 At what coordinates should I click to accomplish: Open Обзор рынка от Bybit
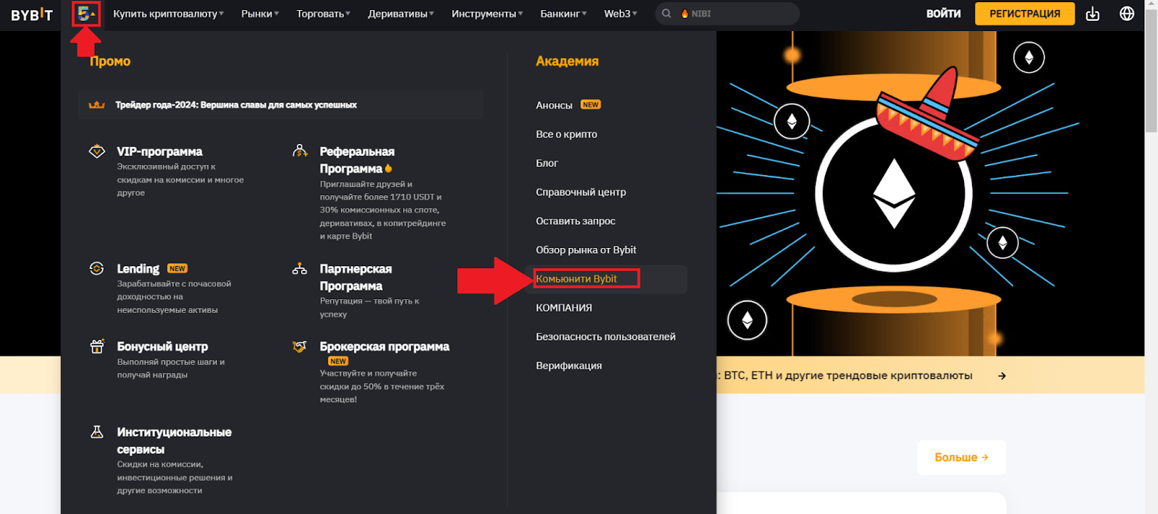[586, 250]
